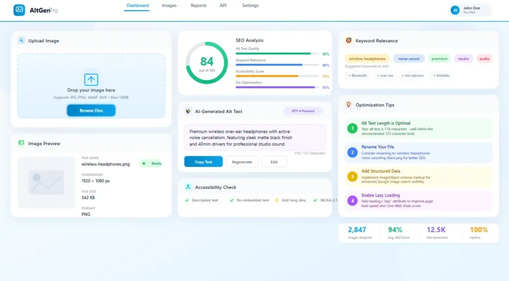Go to the API tab

click(223, 5)
